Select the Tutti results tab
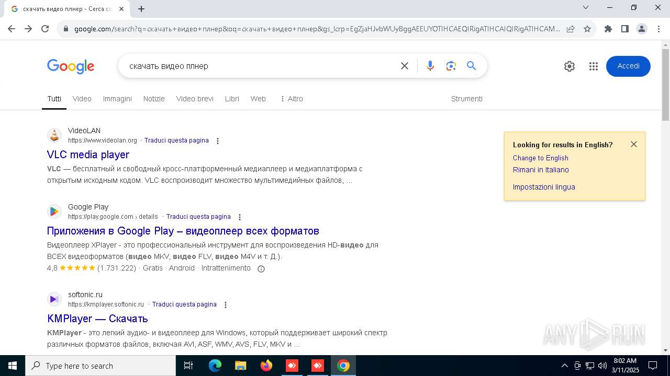This screenshot has height=376, width=670. click(x=54, y=99)
